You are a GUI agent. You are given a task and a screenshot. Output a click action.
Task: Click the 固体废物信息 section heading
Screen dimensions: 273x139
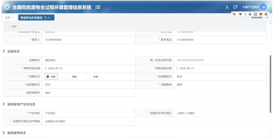tap(17, 133)
